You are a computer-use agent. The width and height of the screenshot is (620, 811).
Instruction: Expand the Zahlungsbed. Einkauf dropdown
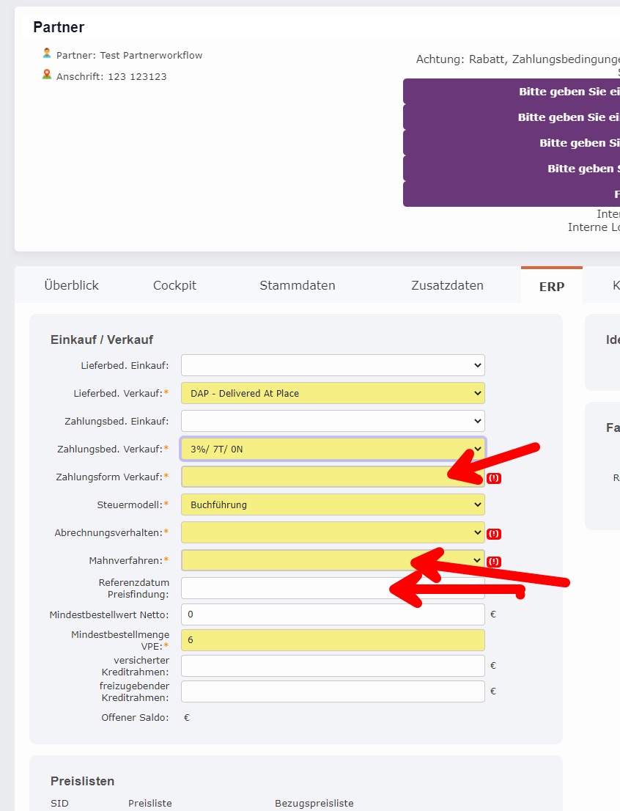pos(332,421)
